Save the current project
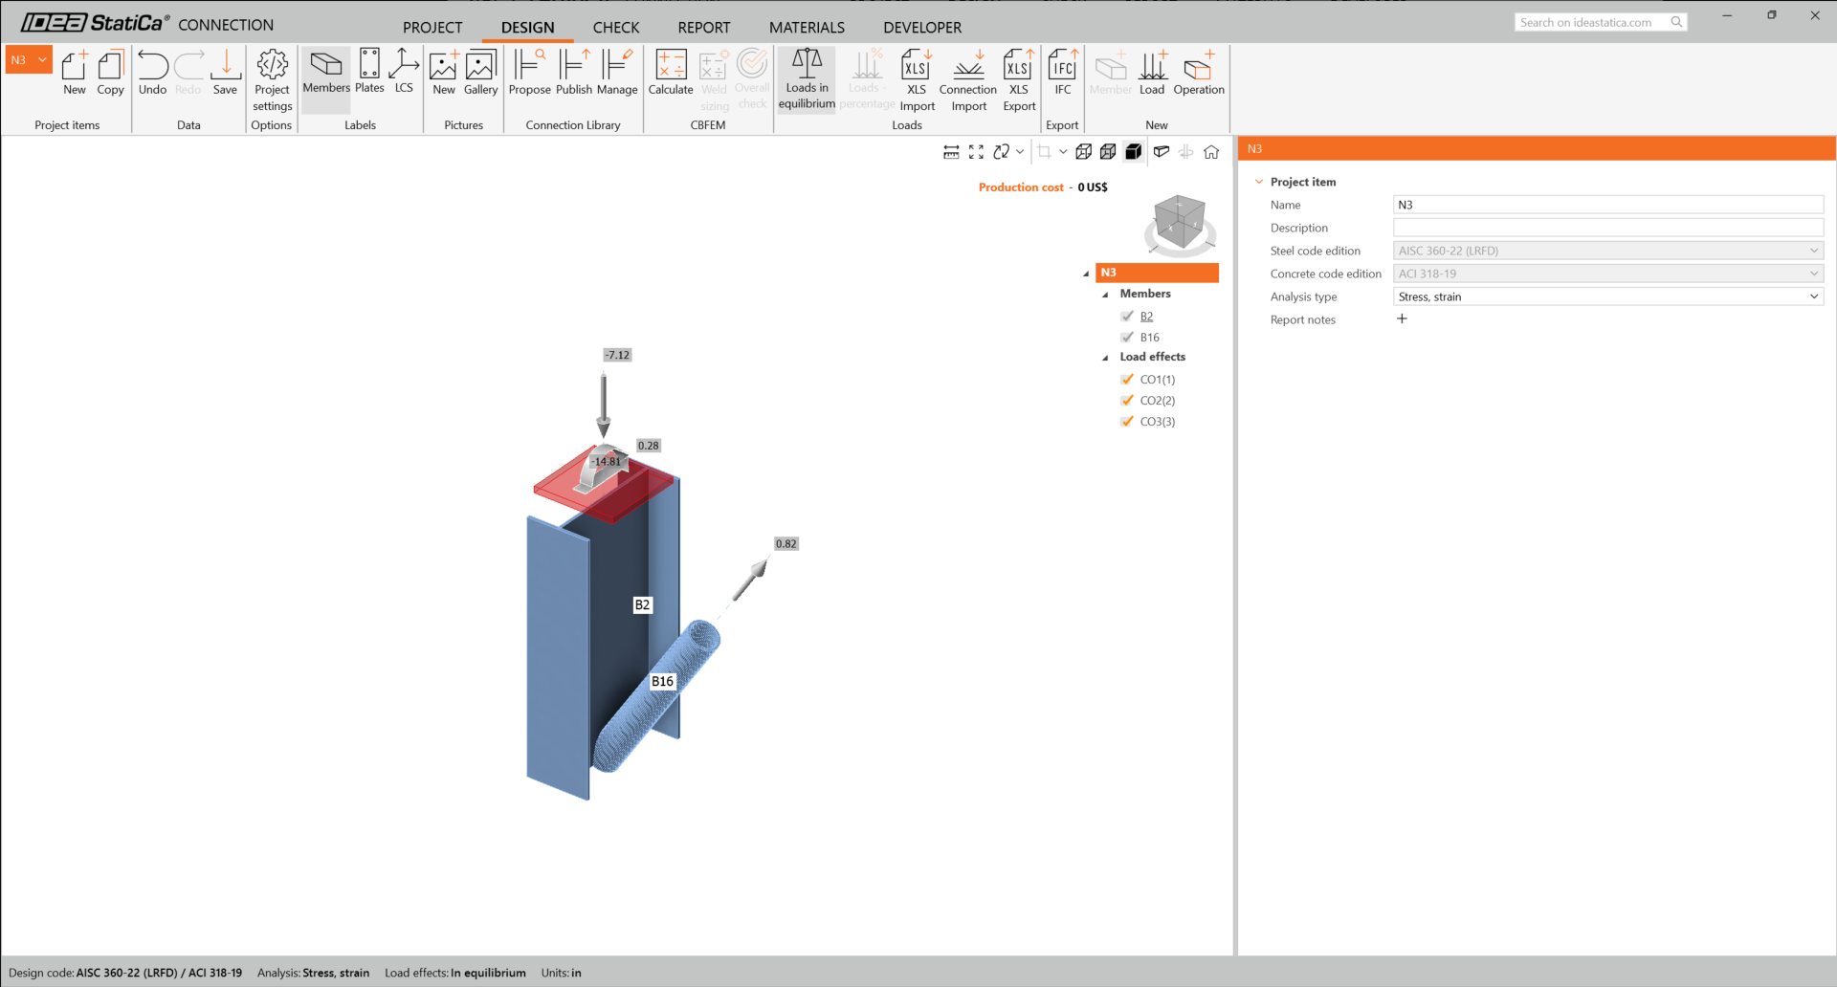The width and height of the screenshot is (1837, 987). [x=225, y=72]
